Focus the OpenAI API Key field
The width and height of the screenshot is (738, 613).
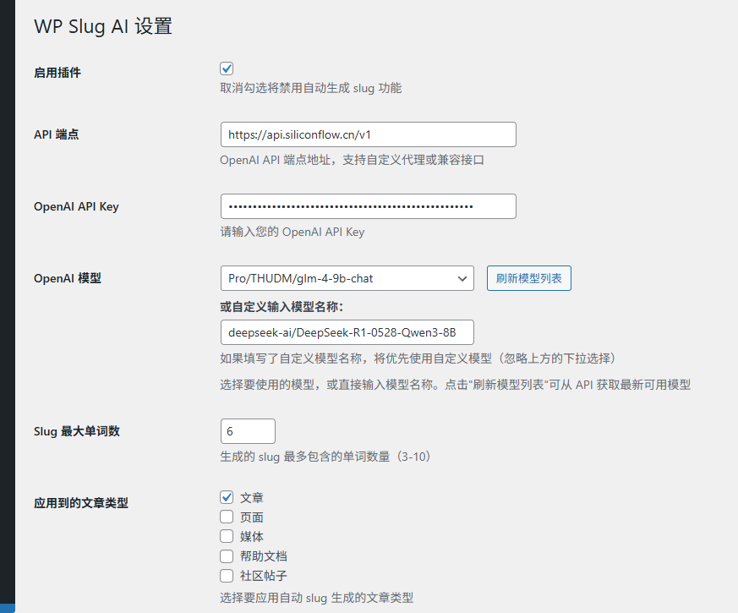(x=368, y=205)
